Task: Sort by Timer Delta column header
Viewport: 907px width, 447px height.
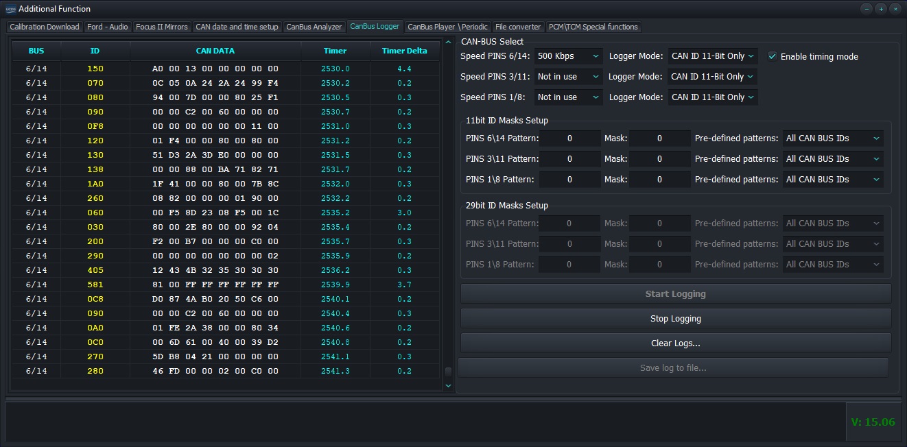Action: (404, 51)
